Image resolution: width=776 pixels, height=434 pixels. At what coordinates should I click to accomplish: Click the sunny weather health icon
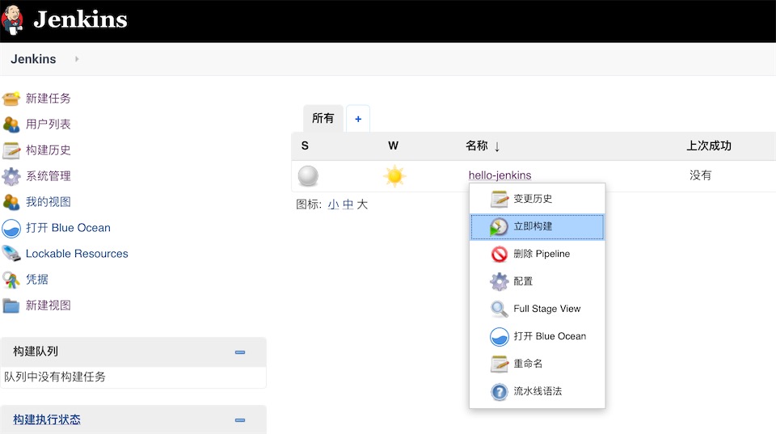pyautogui.click(x=394, y=176)
